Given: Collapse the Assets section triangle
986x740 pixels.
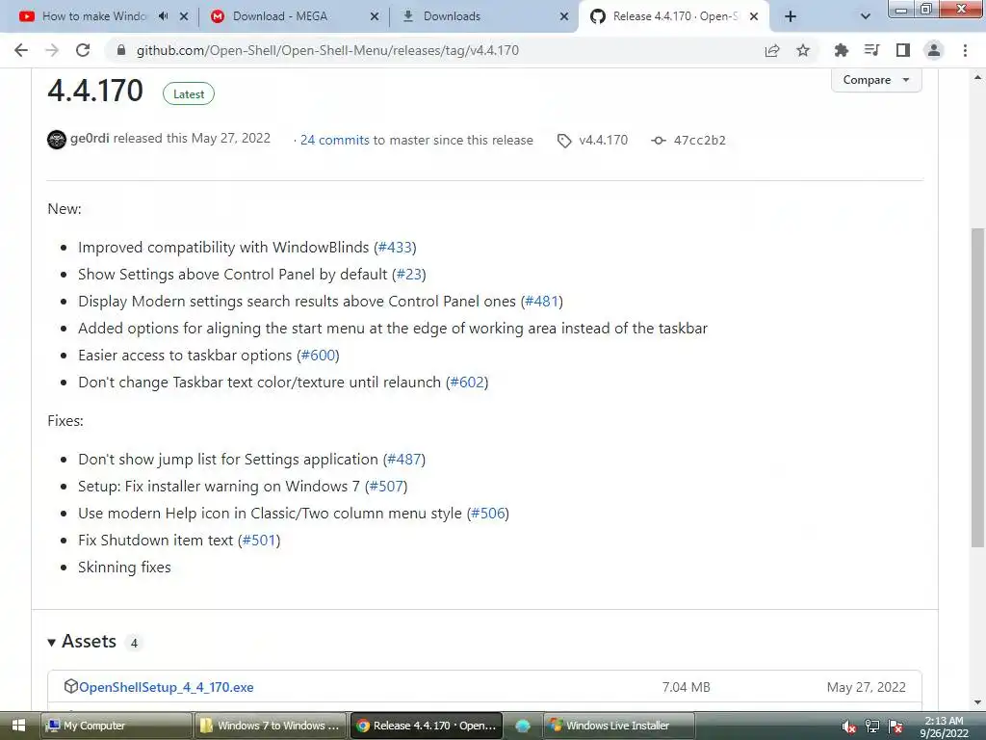Looking at the screenshot, I should coord(52,643).
